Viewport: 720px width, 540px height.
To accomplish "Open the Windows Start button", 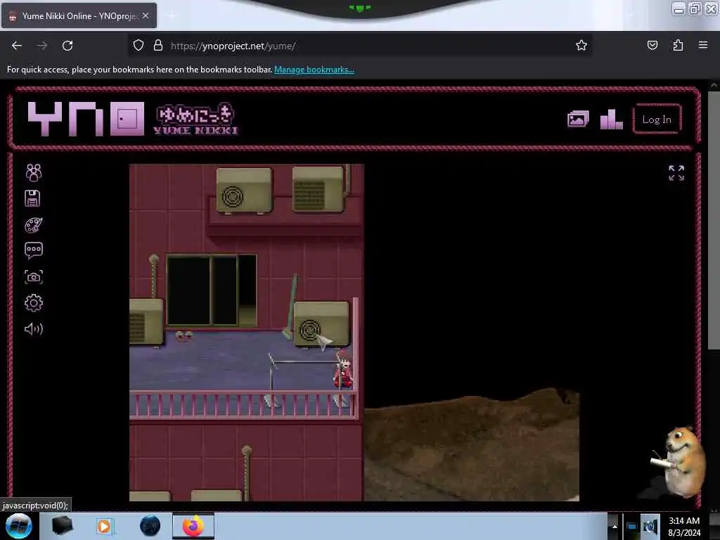I will point(19,526).
